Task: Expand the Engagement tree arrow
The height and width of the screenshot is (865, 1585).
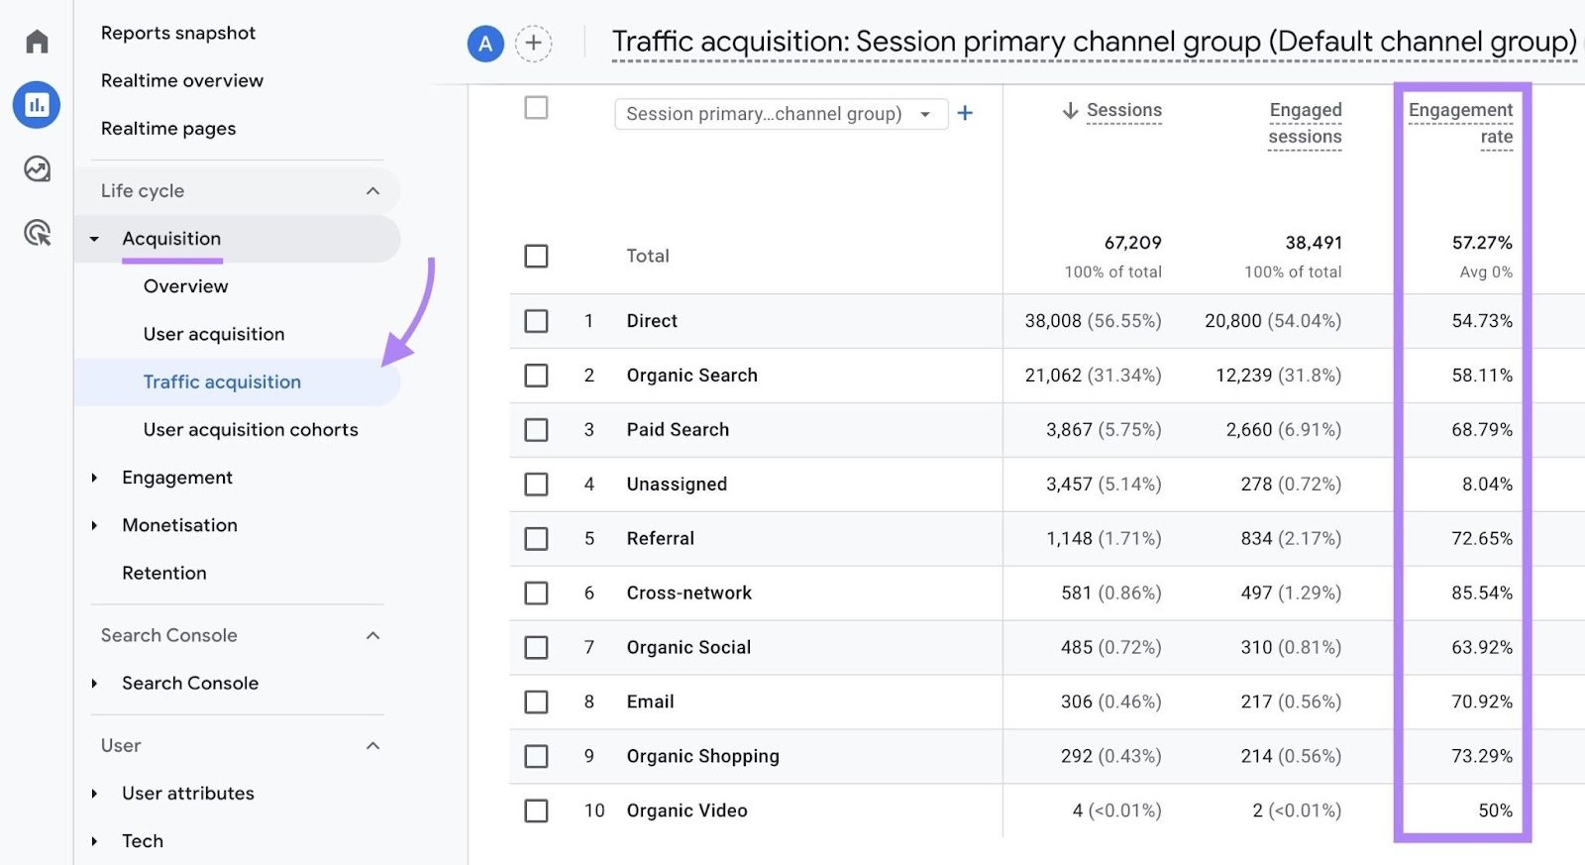Action: pos(94,478)
